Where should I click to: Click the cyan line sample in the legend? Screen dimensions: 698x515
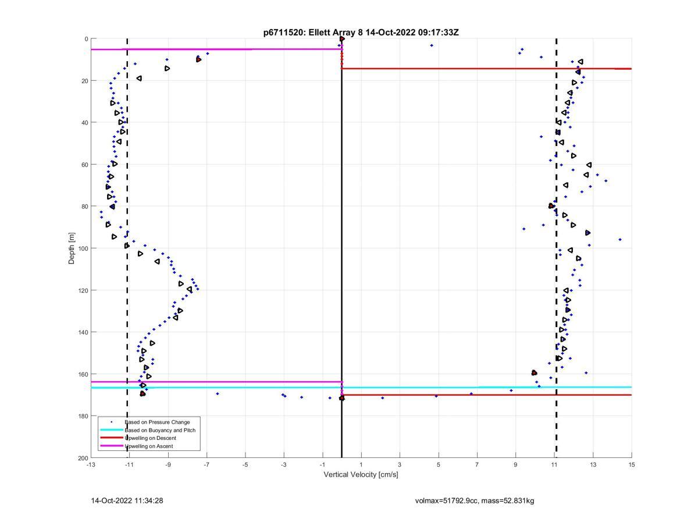[111, 430]
